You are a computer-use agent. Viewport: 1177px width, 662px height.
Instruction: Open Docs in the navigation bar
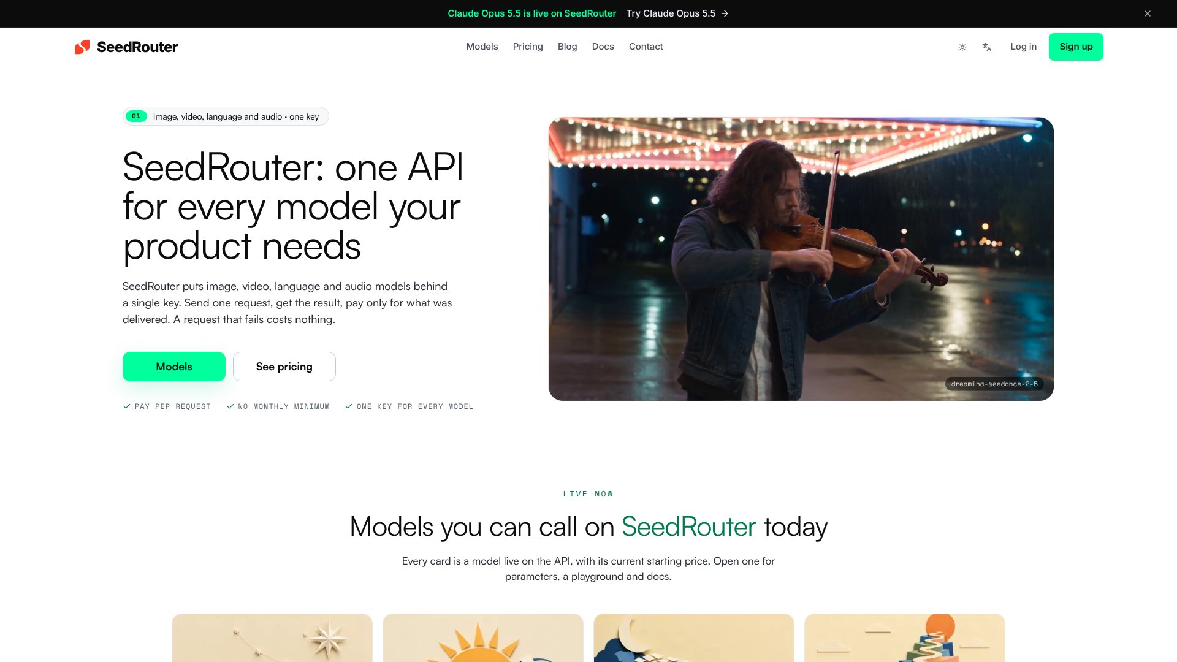pyautogui.click(x=603, y=47)
